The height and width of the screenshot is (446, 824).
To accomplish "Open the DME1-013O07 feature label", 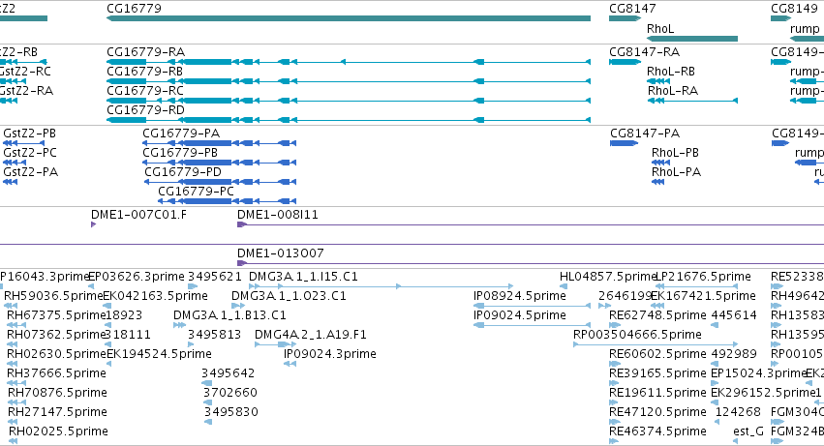I will (x=280, y=253).
